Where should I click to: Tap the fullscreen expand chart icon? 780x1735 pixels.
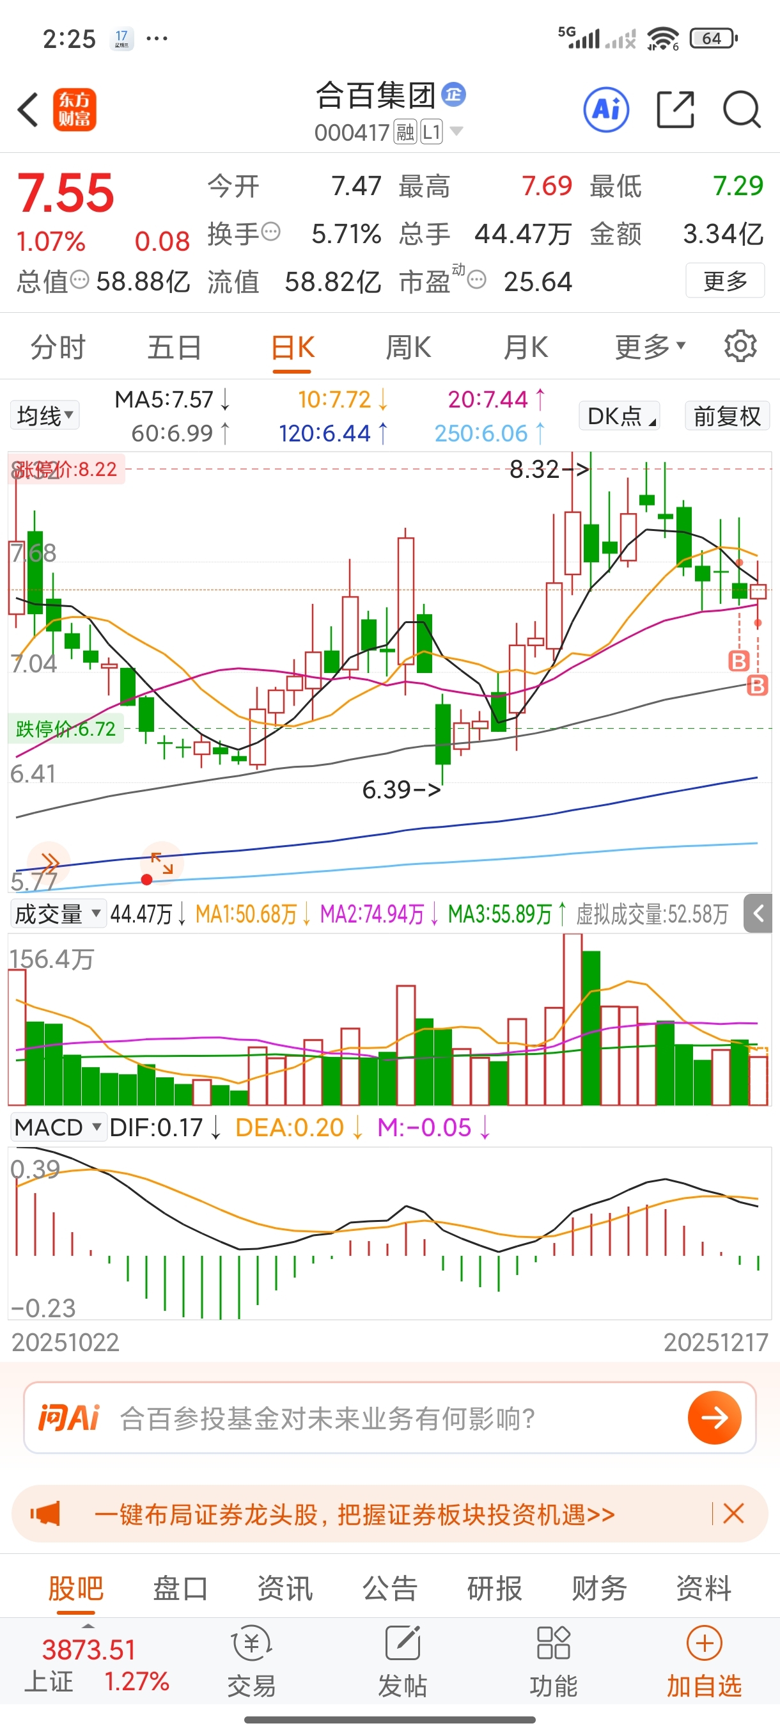tap(162, 862)
